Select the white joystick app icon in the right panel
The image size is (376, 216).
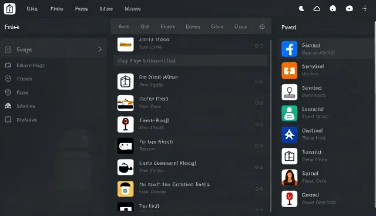[290, 92]
